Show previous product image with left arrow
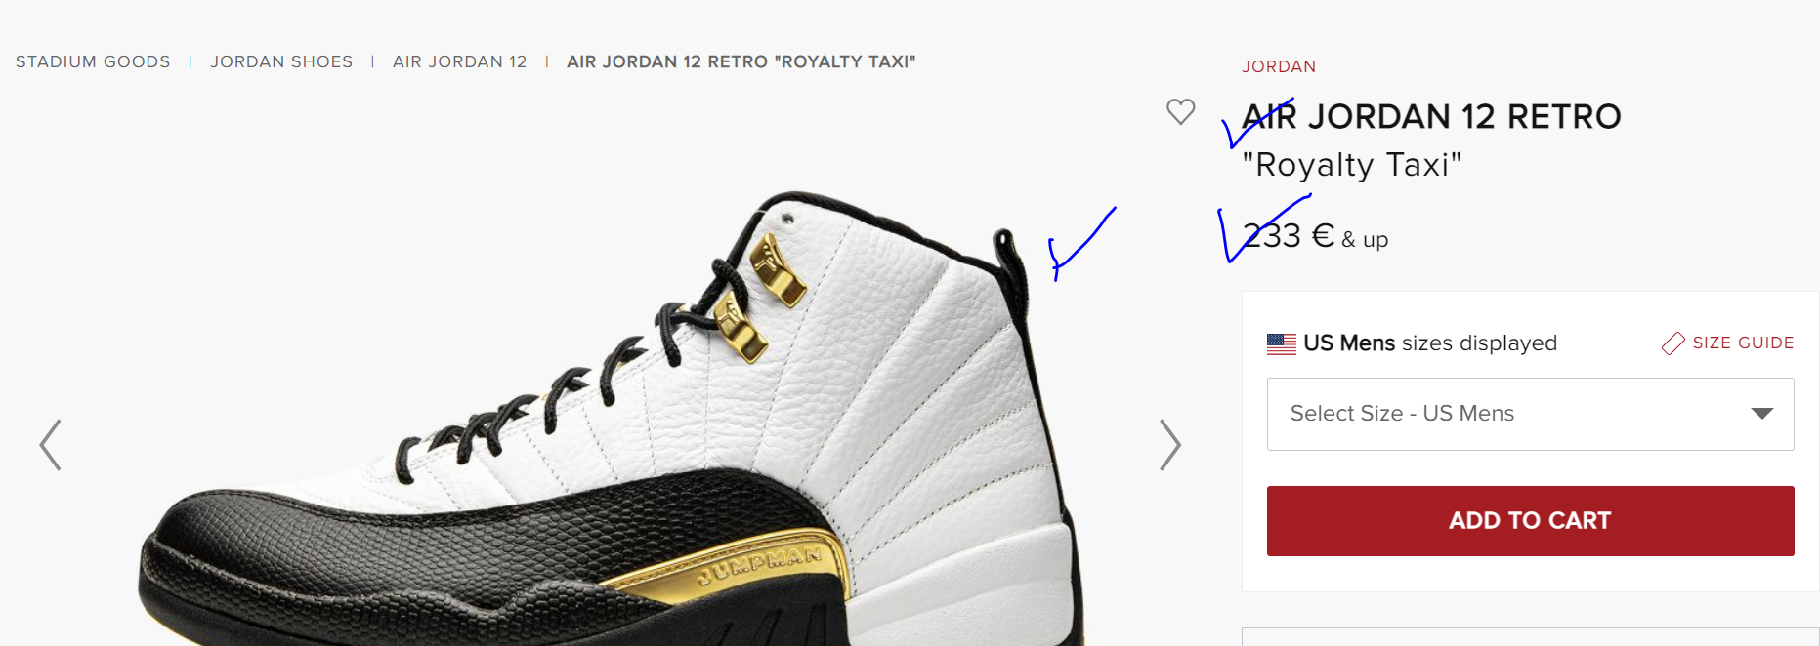The width and height of the screenshot is (1820, 646). [x=51, y=445]
